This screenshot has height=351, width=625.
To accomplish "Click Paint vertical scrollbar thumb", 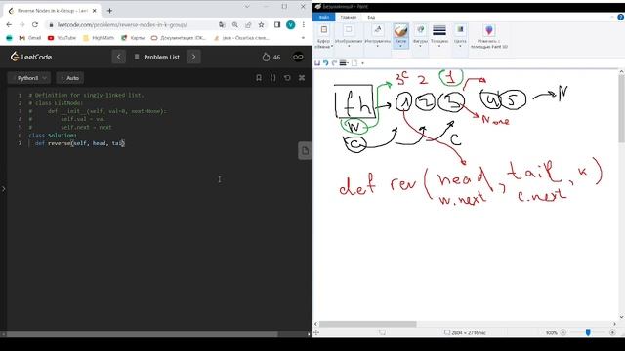I will coord(621,108).
